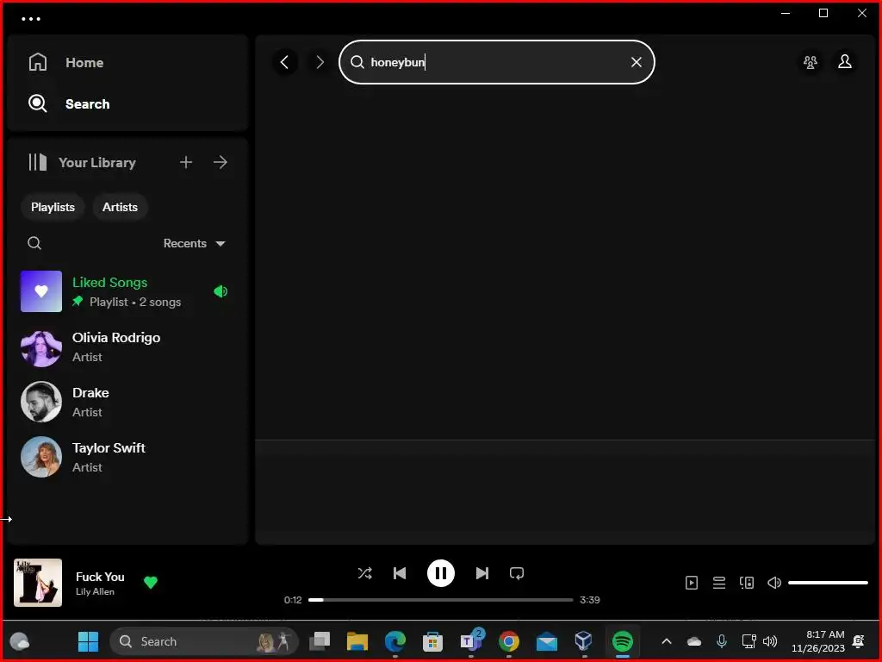
Task: Open clock and date panel
Action: click(818, 641)
